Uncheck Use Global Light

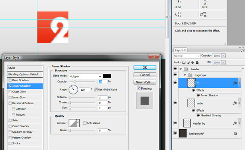click(x=96, y=90)
